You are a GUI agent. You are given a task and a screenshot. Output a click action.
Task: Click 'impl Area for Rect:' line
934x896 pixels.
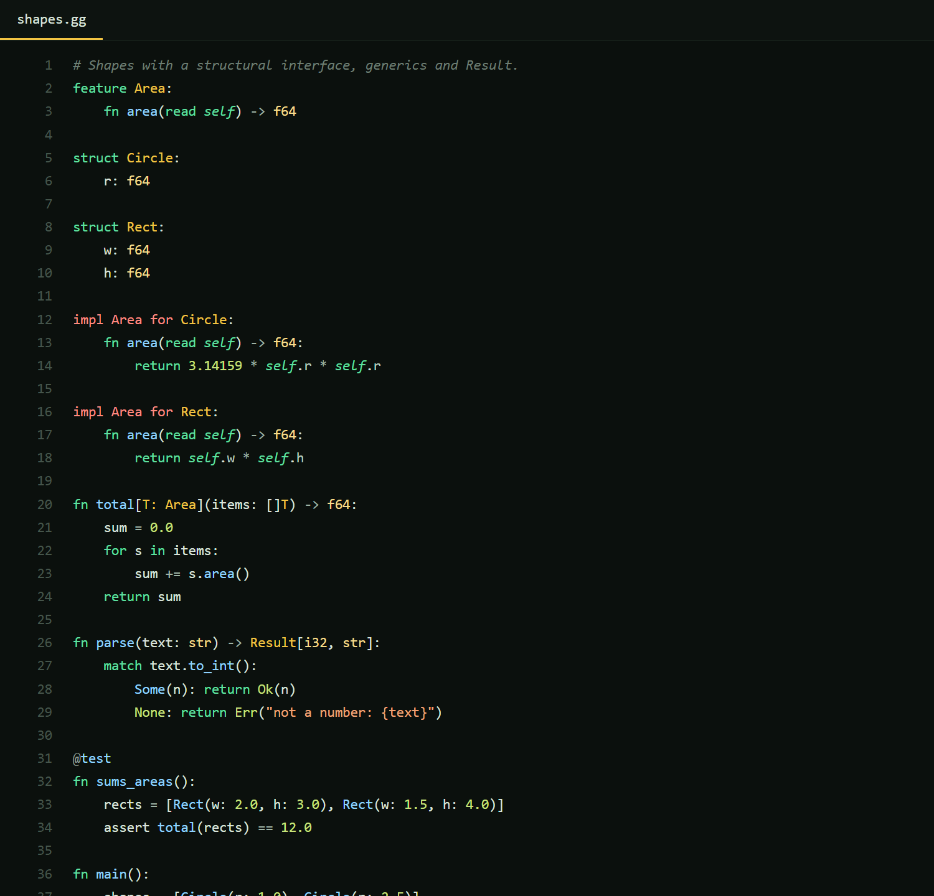(x=146, y=412)
